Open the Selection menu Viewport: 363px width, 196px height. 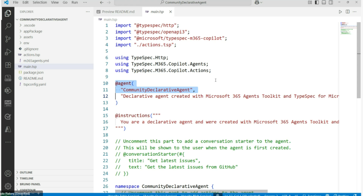40,2
